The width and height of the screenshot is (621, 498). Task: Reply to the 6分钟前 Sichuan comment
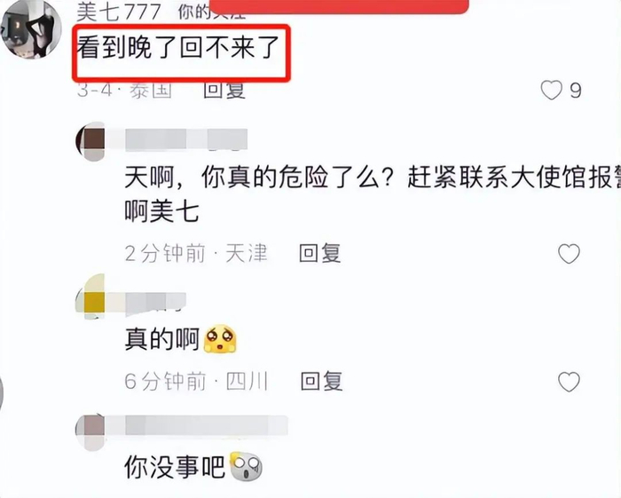321,381
